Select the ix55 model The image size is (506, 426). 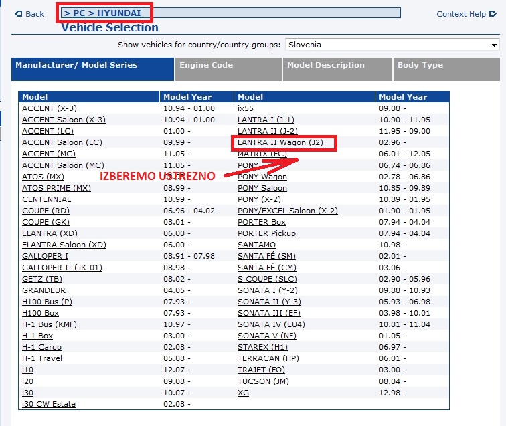click(246, 108)
